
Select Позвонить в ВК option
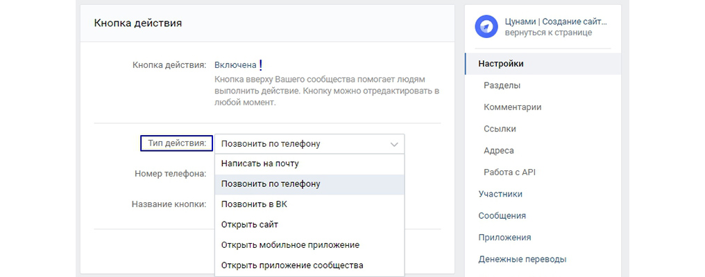pyautogui.click(x=309, y=204)
